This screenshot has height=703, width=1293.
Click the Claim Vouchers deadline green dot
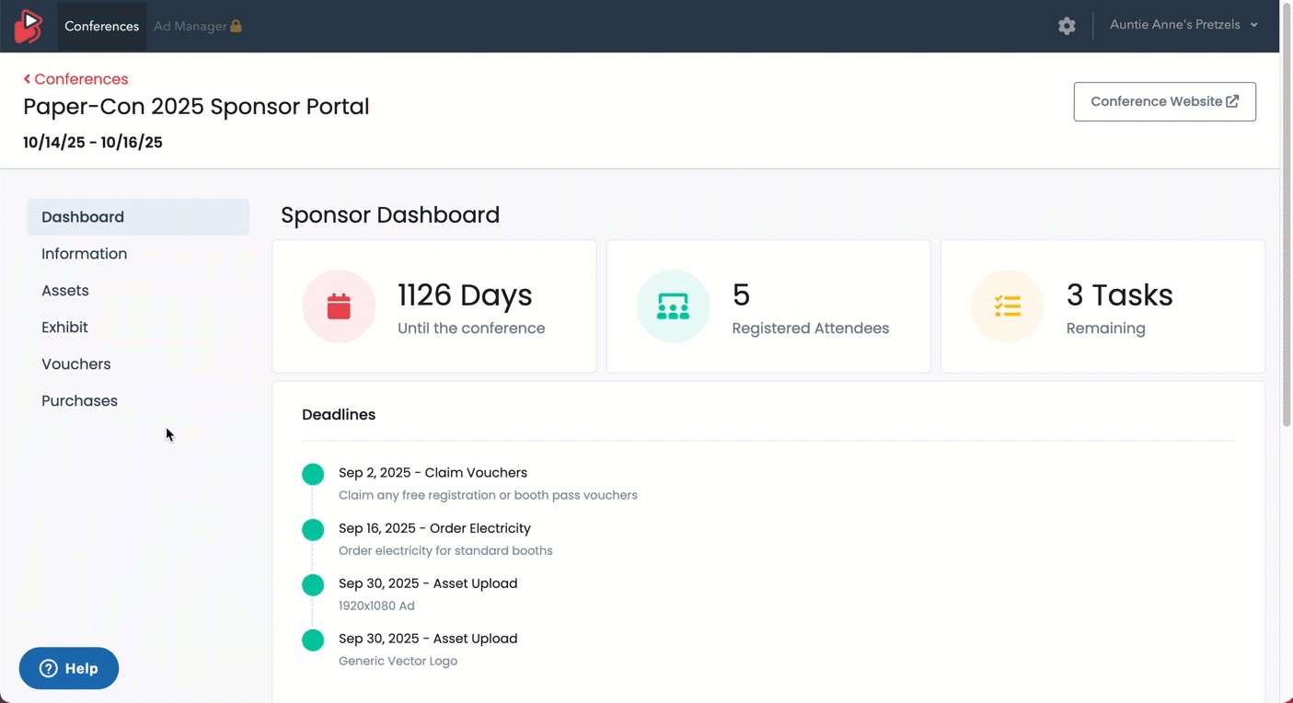coord(313,475)
